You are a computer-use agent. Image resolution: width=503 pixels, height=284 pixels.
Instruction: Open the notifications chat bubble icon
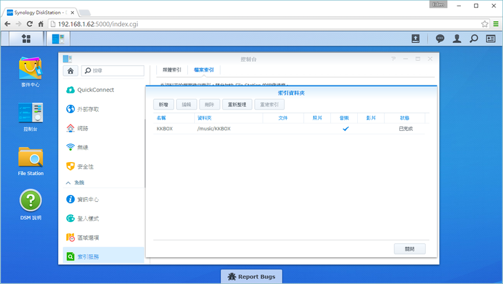pyautogui.click(x=439, y=39)
